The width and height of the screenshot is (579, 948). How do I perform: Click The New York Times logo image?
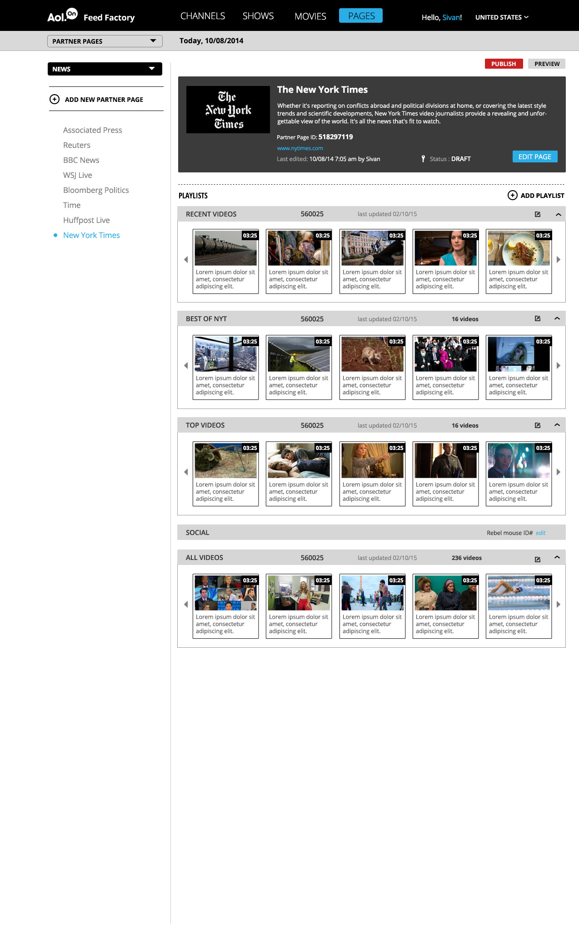228,110
